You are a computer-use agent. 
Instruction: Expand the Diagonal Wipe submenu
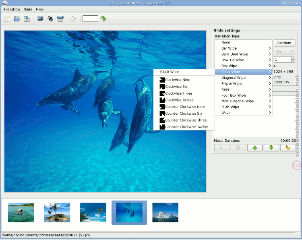[243, 78]
